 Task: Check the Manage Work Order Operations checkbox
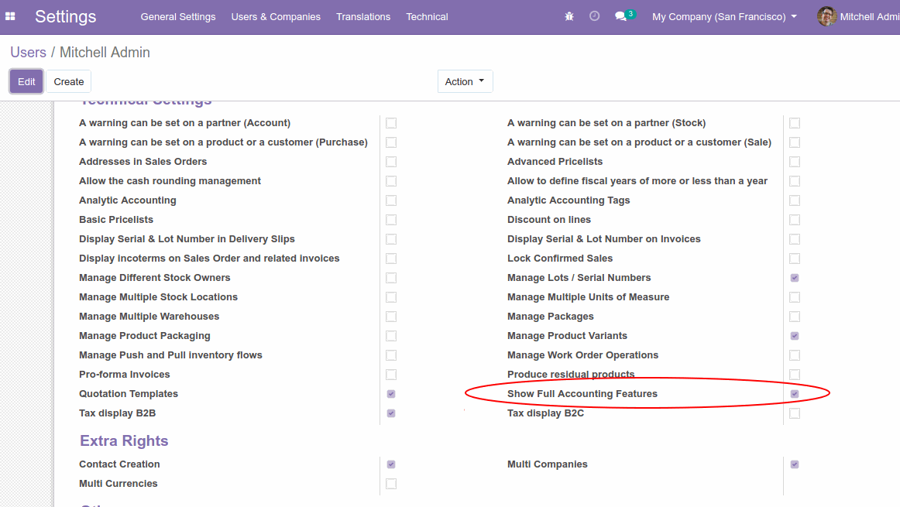pyautogui.click(x=795, y=355)
